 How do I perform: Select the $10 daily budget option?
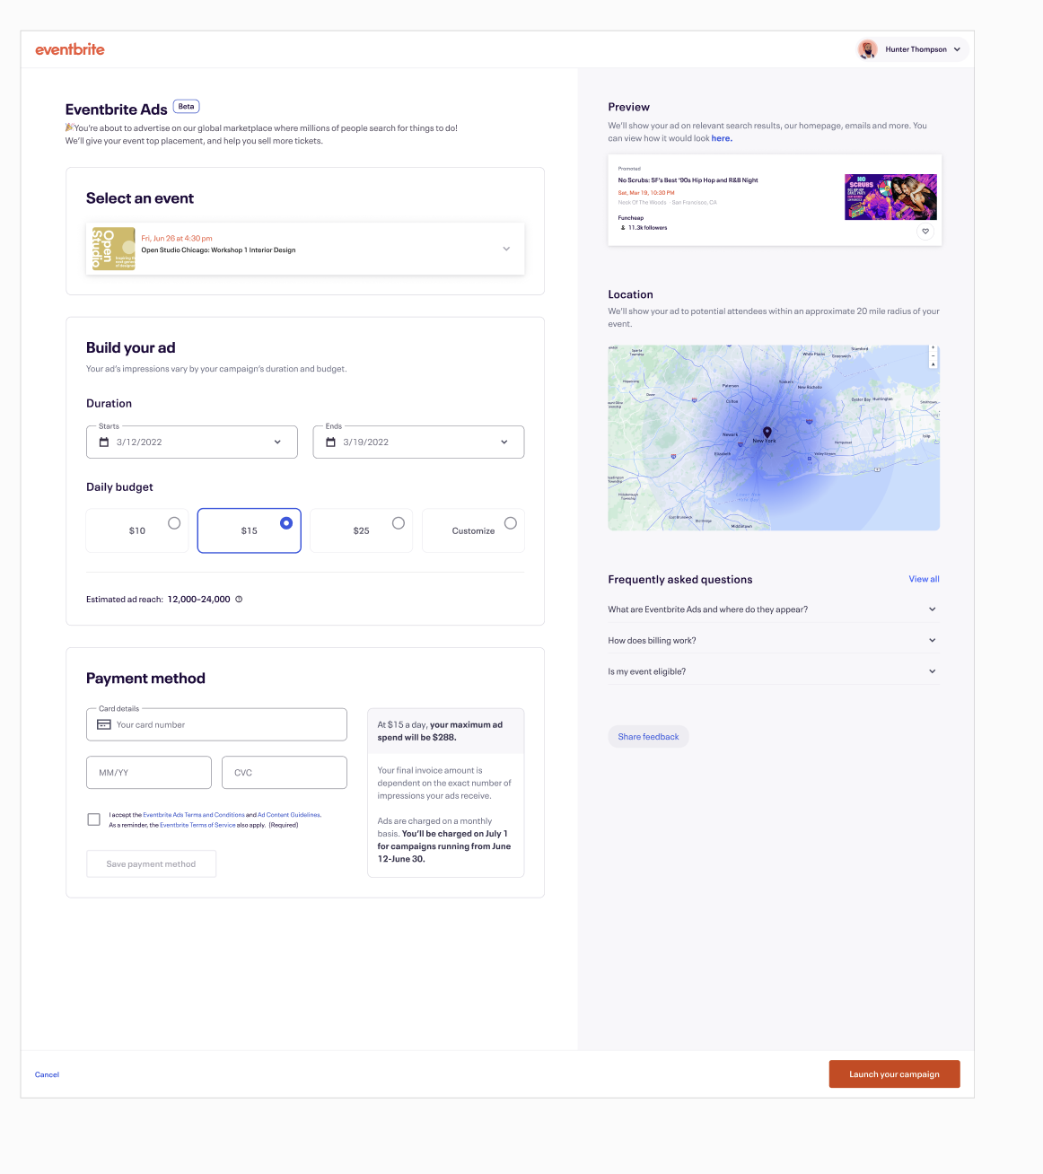click(174, 523)
